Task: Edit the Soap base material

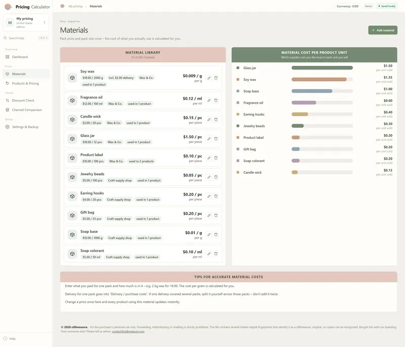Action: tap(209, 235)
